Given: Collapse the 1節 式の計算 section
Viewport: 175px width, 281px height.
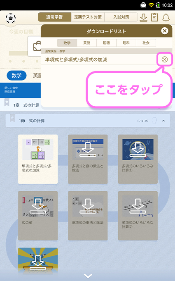Looking at the screenshot, I should pos(163,121).
